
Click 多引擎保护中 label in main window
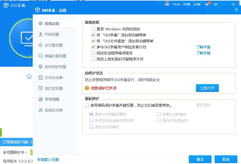pyautogui.click(x=15, y=152)
